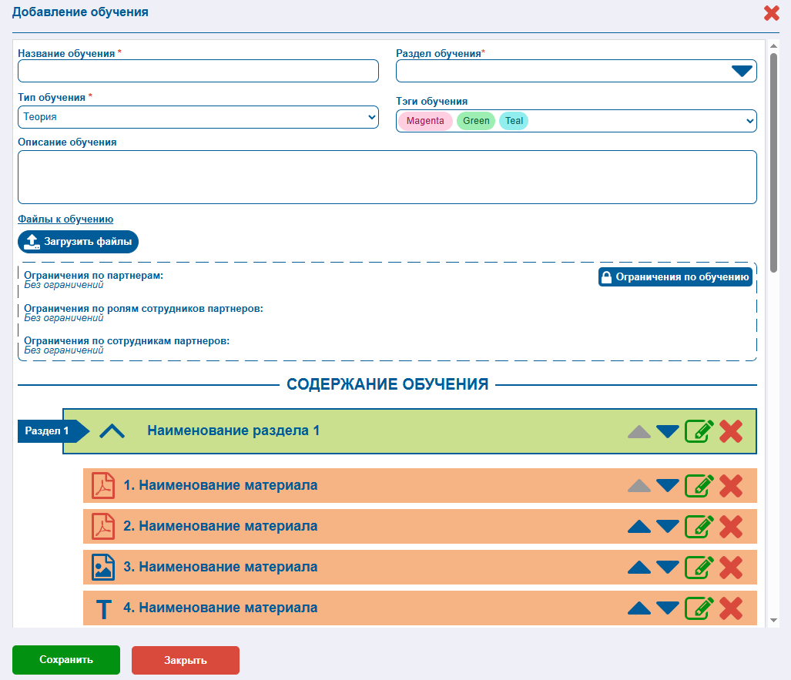Move material 1 down arrow
Viewport: 791px width, 680px height.
668,486
